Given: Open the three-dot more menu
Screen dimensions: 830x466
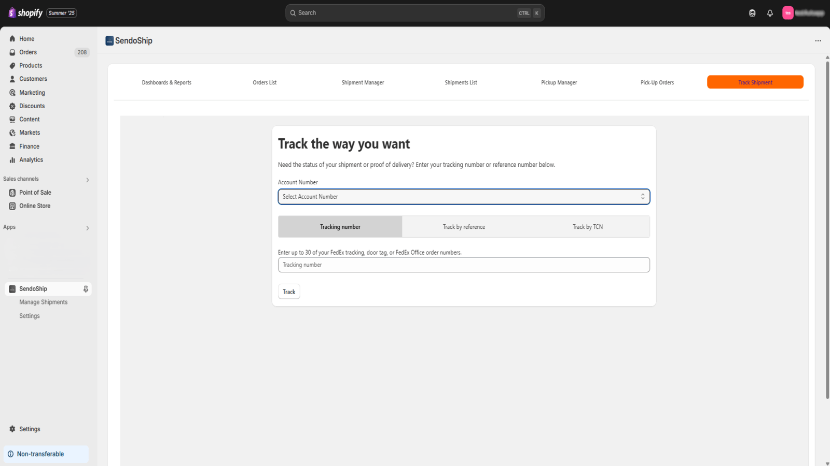Looking at the screenshot, I should click(818, 41).
